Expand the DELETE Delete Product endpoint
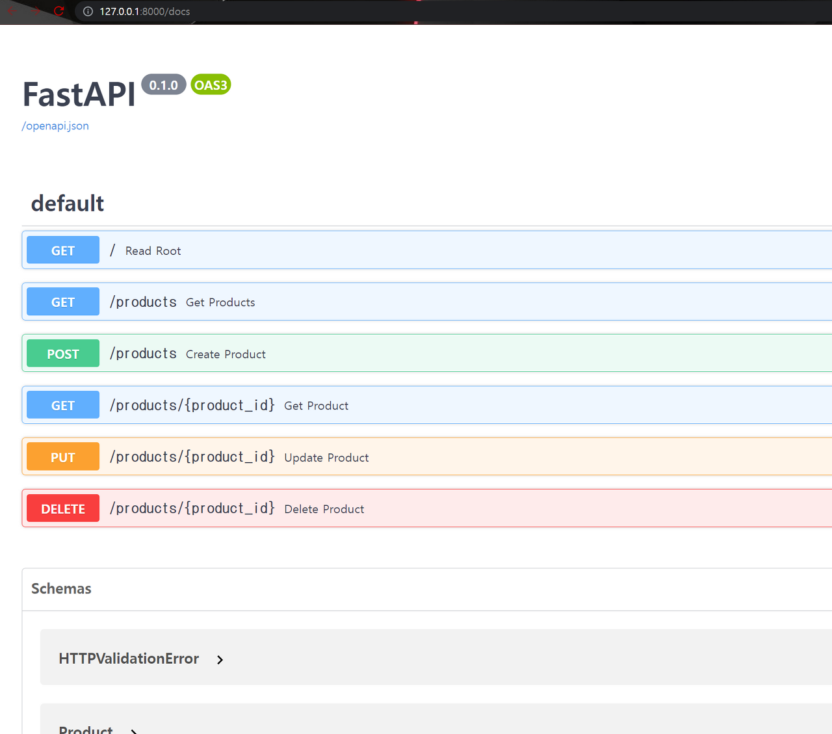The width and height of the screenshot is (832, 734). click(427, 508)
